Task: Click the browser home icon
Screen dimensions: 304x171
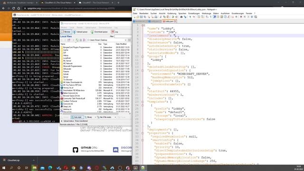Action: click(x=19, y=9)
